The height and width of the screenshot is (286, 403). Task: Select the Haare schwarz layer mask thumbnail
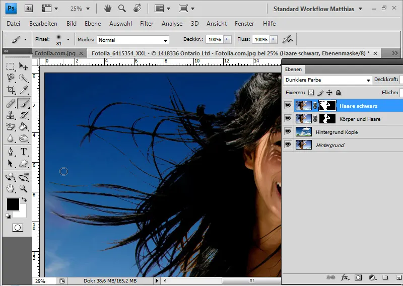click(327, 106)
